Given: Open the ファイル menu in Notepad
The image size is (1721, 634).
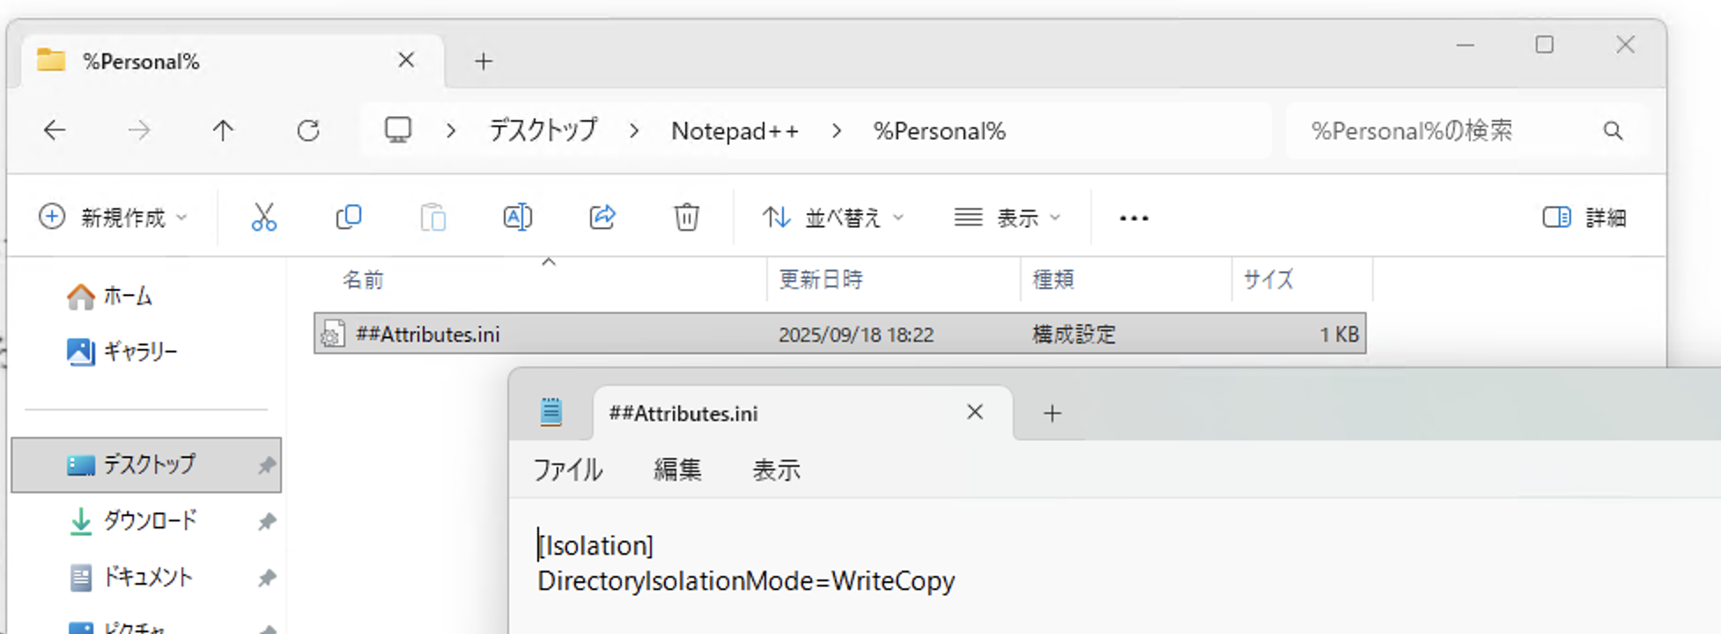Looking at the screenshot, I should pos(567,470).
